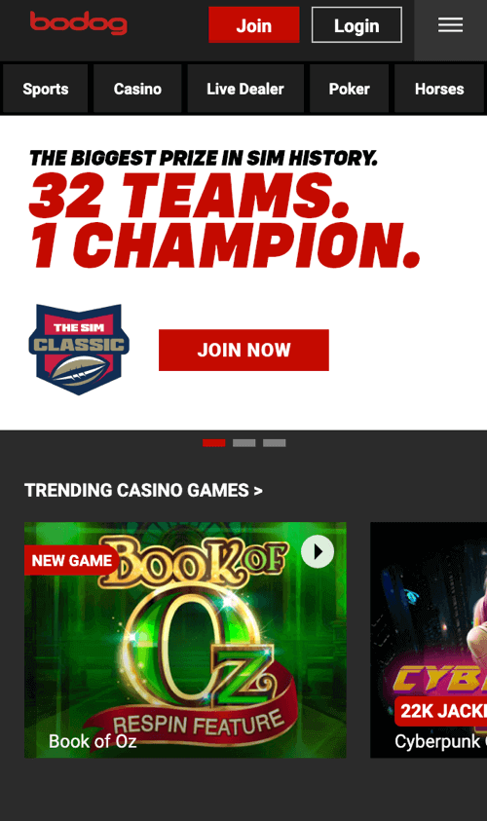Click the red Join button
The height and width of the screenshot is (821, 487).
tap(254, 25)
